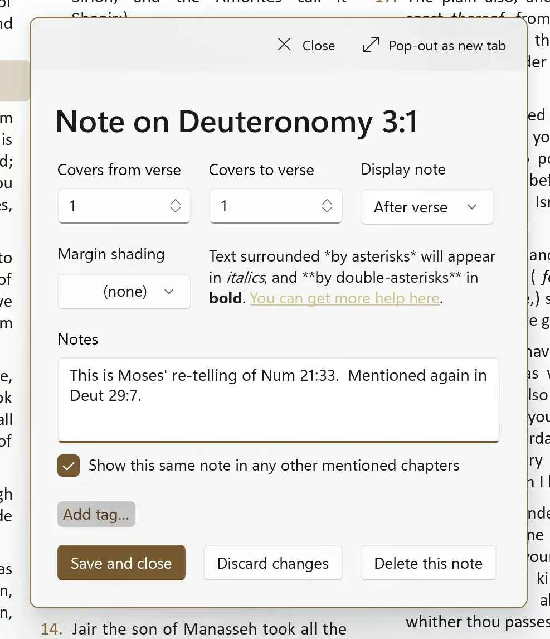
Task: Discard changes to this note
Action: pos(272,563)
